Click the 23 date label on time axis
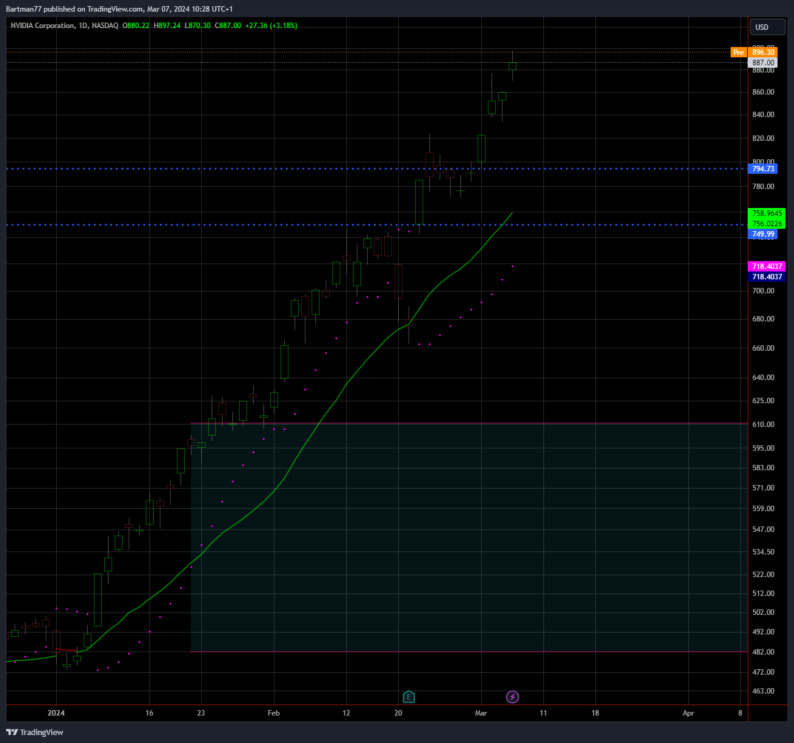The height and width of the screenshot is (743, 794). pos(201,713)
